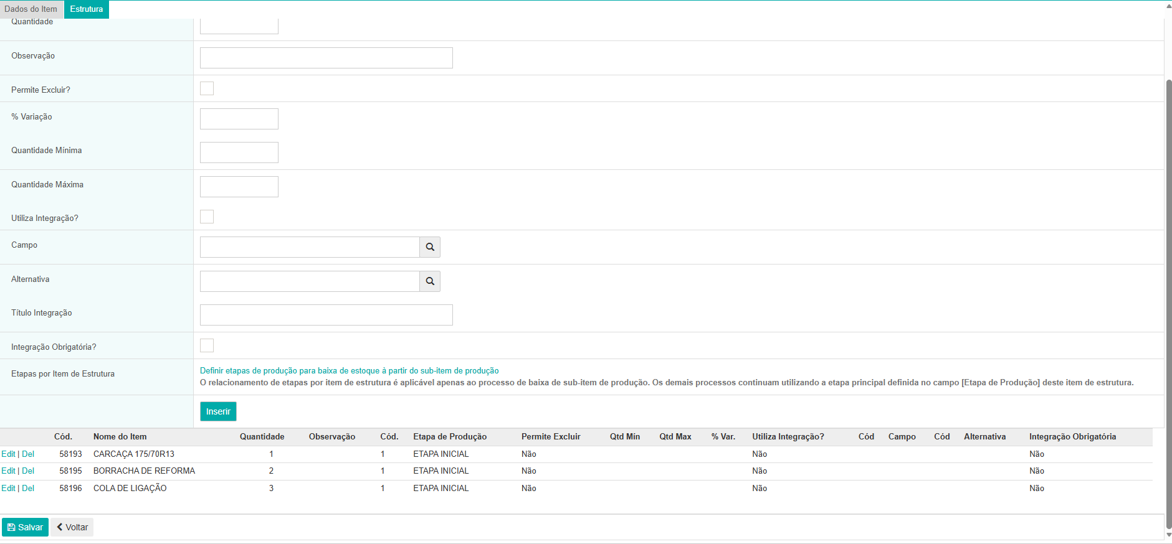This screenshot has height=544, width=1172.
Task: Click the Nome do Item column header
Action: (120, 437)
